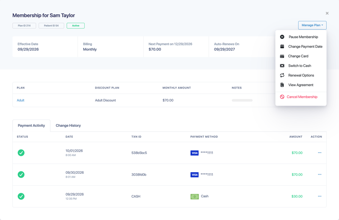Click the $30.00 amount in cash row
The width and height of the screenshot is (339, 220).
297,196
